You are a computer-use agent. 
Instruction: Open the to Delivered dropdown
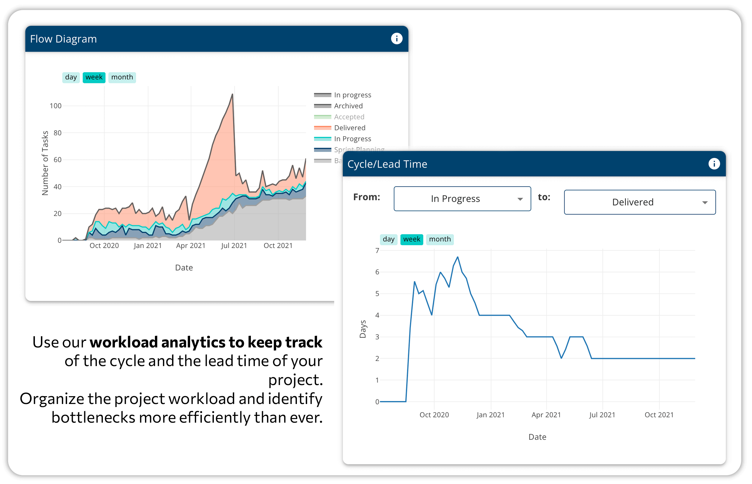point(640,202)
